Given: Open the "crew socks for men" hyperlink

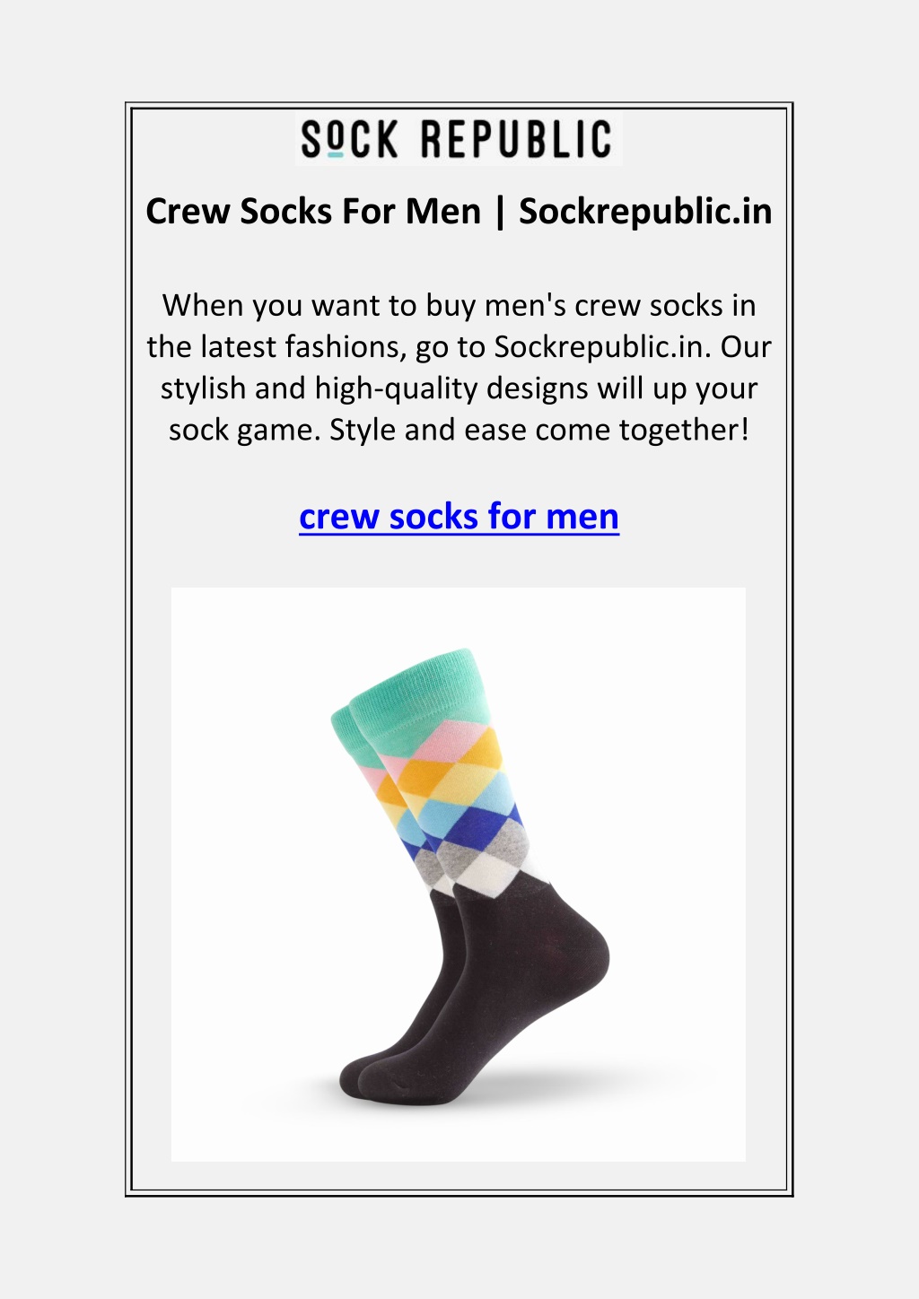Looking at the screenshot, I should [459, 517].
